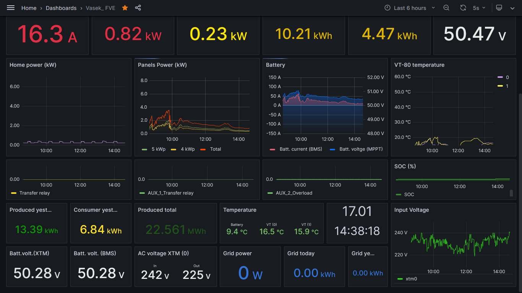Open the Last 6 hours time picker
522x293 pixels.
(410, 8)
